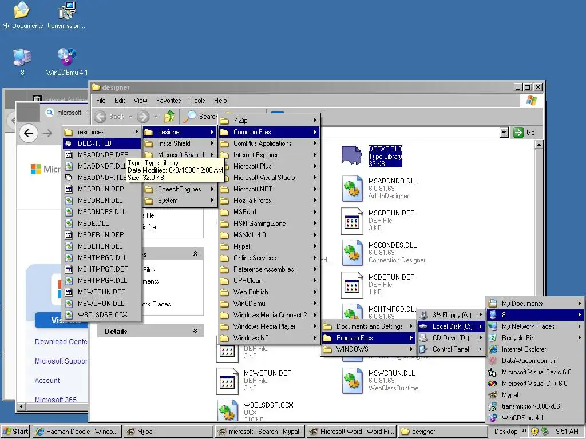Open the address bar dropdown arrow
This screenshot has width=586, height=439.
point(504,133)
